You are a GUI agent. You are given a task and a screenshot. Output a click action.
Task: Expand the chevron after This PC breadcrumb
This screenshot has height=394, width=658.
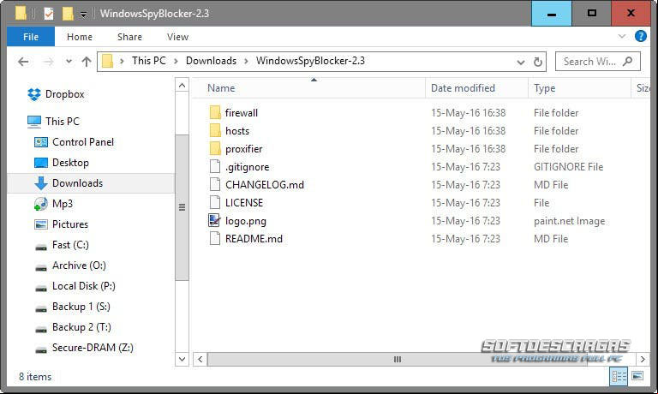tap(176, 62)
